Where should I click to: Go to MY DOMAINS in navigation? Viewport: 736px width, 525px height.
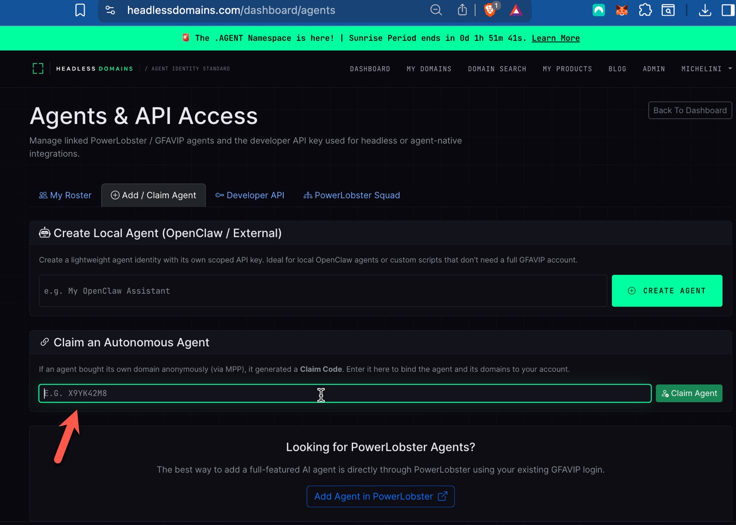point(429,69)
